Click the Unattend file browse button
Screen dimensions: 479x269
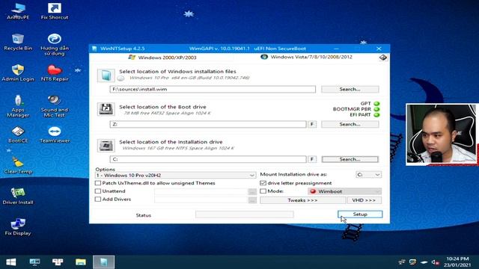[252, 191]
